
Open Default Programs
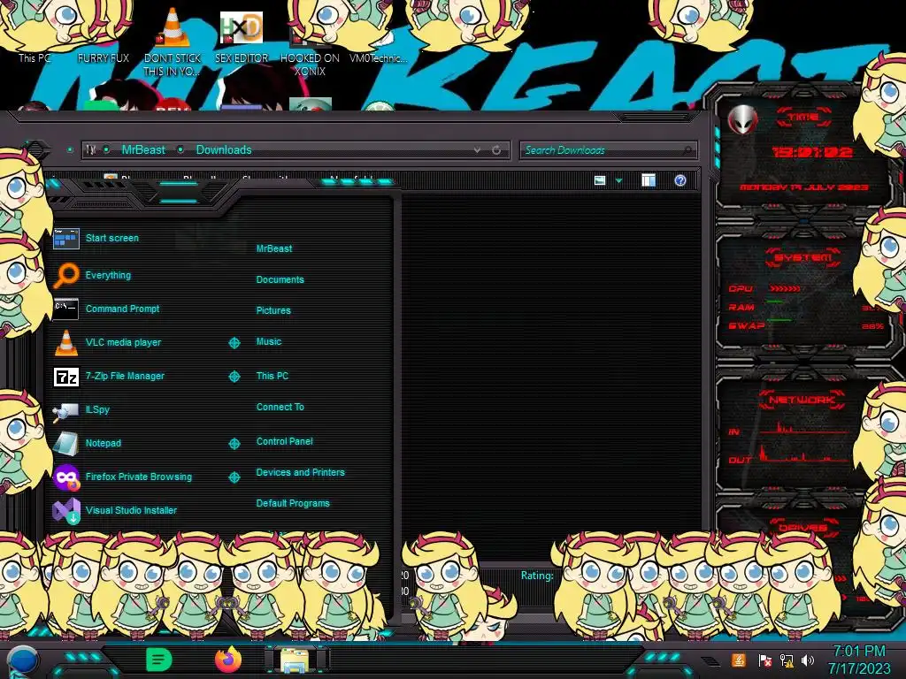pyautogui.click(x=293, y=503)
